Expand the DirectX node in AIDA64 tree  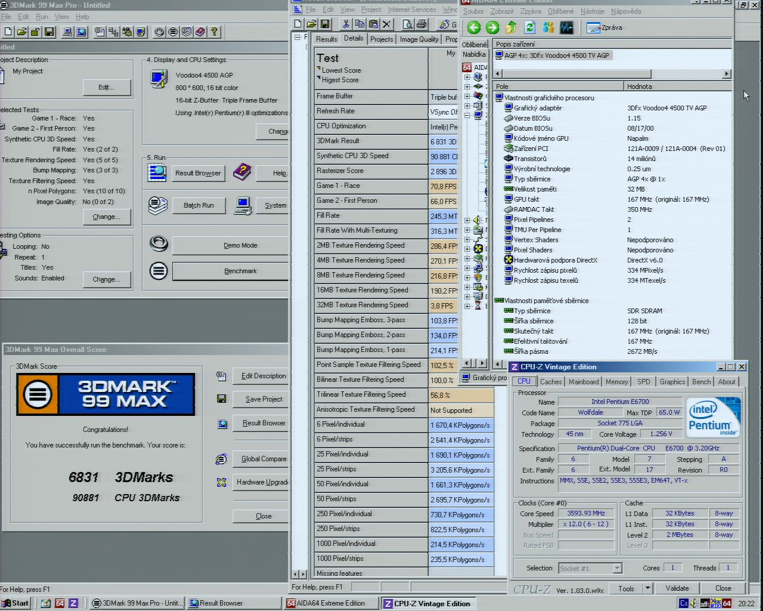pos(467,248)
